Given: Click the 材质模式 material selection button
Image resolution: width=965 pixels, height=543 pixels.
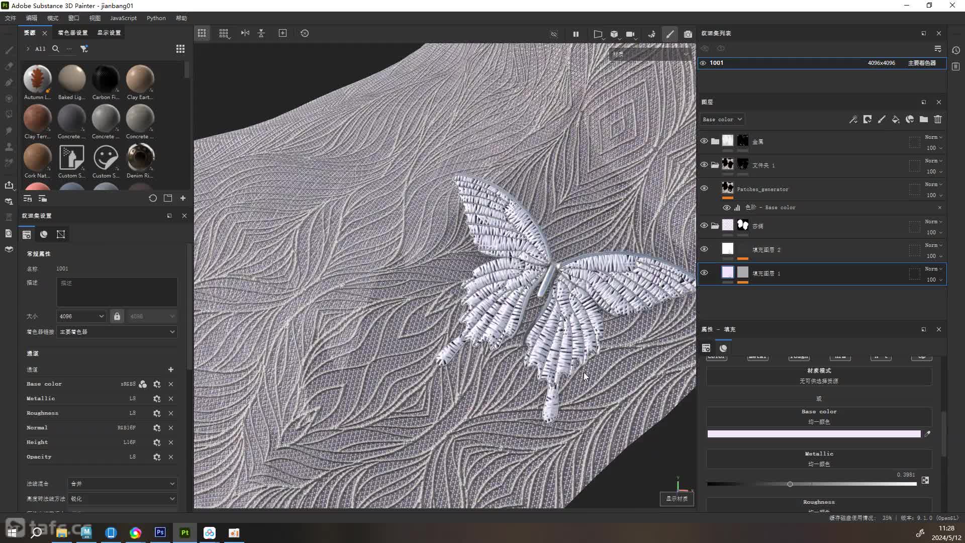Looking at the screenshot, I should [819, 376].
